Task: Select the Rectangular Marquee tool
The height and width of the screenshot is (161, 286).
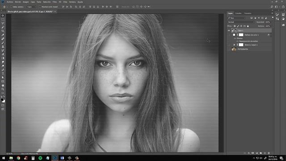Action: [3, 19]
